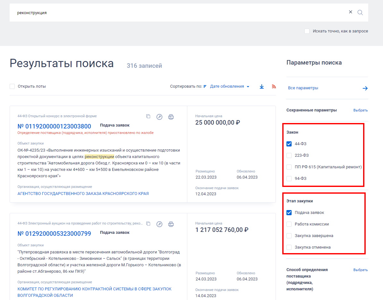Click 'Выбрать' for Способ определения поставщика
Image resolution: width=383 pixels, height=300 pixels.
361,270
